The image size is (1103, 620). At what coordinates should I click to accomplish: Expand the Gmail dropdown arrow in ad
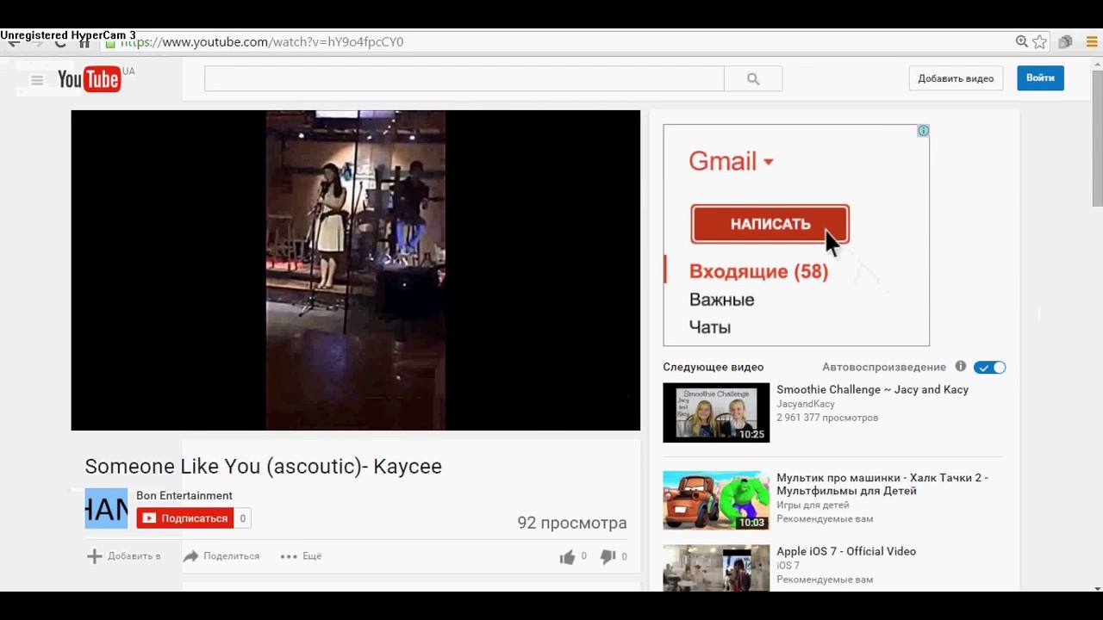coord(769,162)
